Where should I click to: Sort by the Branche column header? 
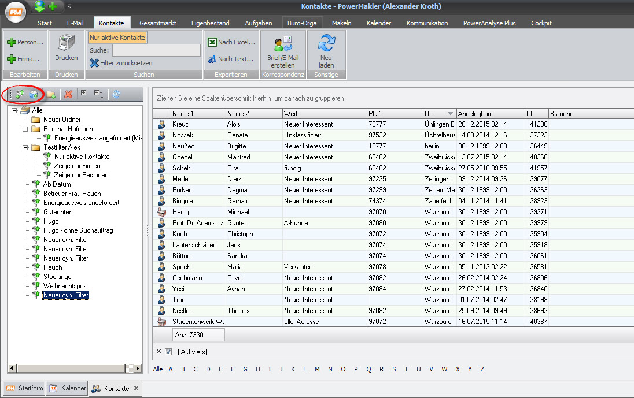[591, 114]
